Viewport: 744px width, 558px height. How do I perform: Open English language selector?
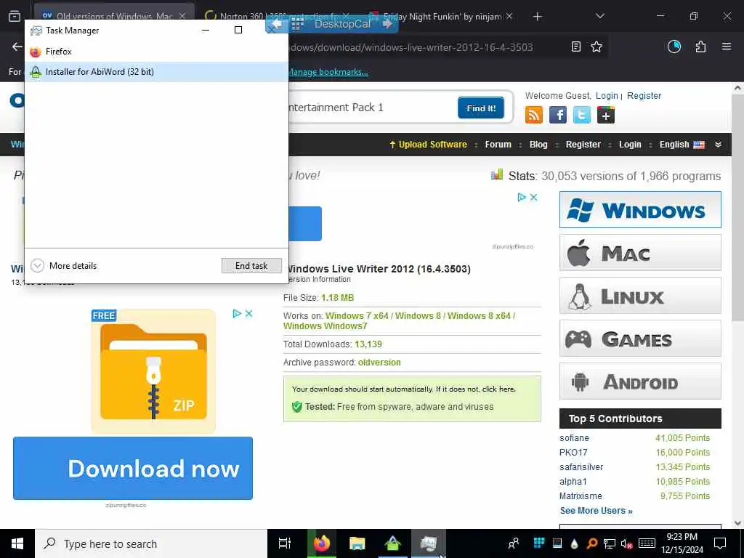(x=682, y=145)
